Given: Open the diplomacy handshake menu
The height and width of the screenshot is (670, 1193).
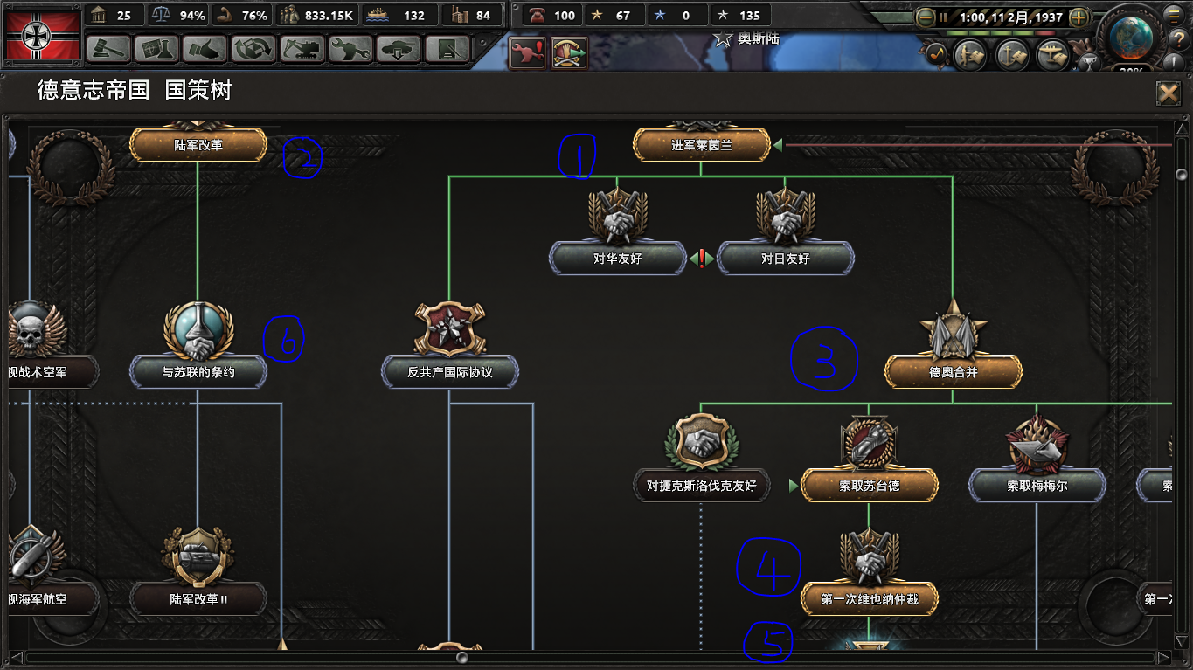Looking at the screenshot, I should 205,49.
